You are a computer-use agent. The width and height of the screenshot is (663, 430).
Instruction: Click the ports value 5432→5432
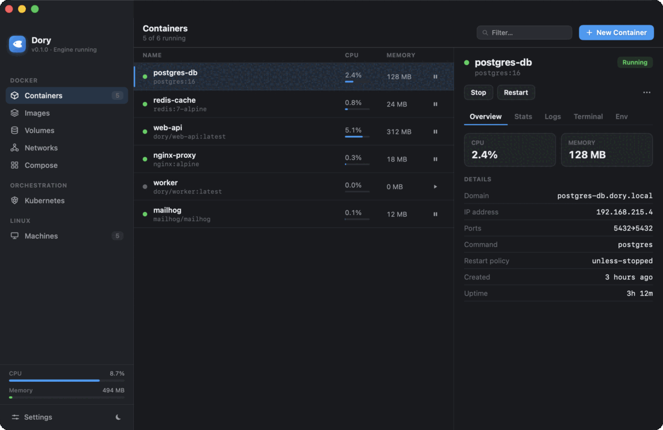633,228
